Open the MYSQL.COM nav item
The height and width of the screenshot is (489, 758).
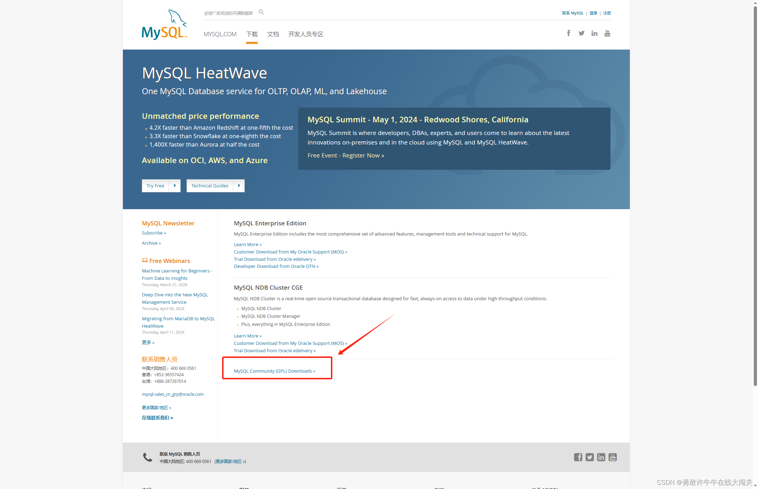[220, 34]
